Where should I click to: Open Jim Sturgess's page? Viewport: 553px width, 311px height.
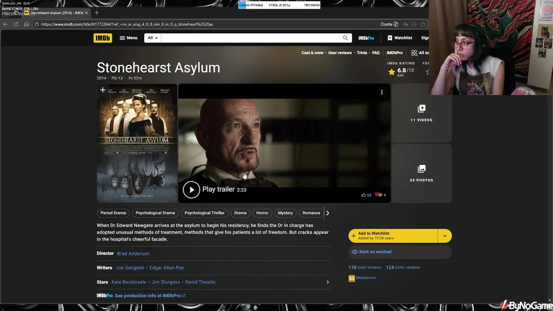click(166, 282)
